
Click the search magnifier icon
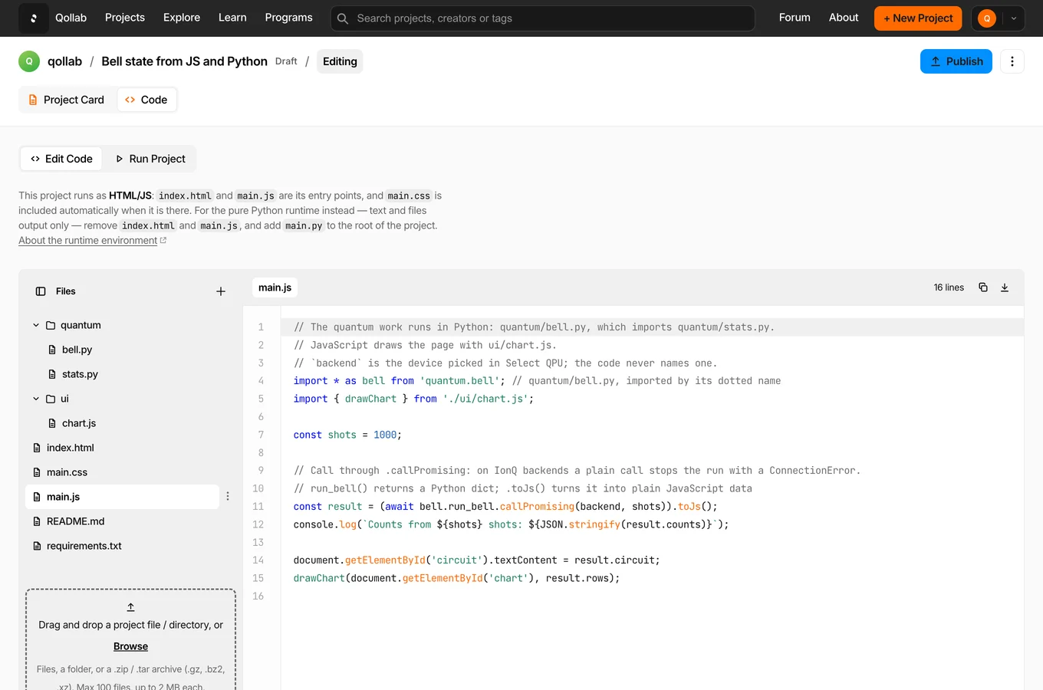(343, 18)
